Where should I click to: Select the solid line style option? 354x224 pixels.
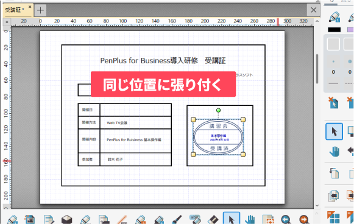[333, 83]
